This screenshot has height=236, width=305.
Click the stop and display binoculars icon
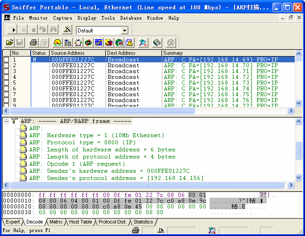pos(43,30)
